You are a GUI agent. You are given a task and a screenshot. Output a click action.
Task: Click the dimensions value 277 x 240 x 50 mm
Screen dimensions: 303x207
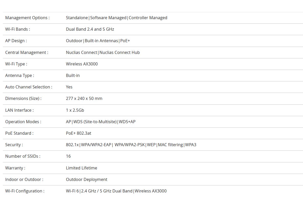pyautogui.click(x=84, y=98)
